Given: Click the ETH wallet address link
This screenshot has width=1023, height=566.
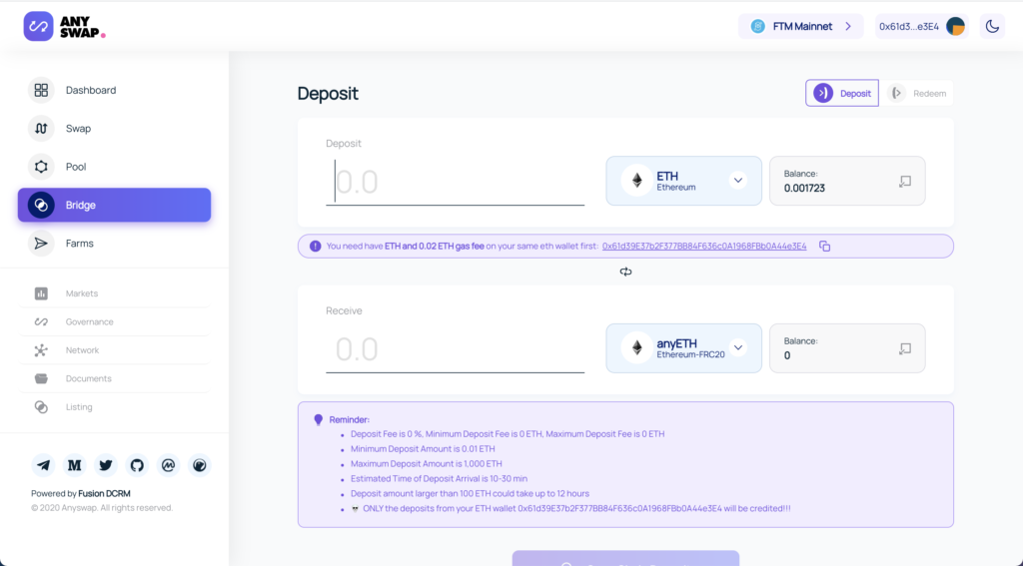Looking at the screenshot, I should tap(704, 246).
